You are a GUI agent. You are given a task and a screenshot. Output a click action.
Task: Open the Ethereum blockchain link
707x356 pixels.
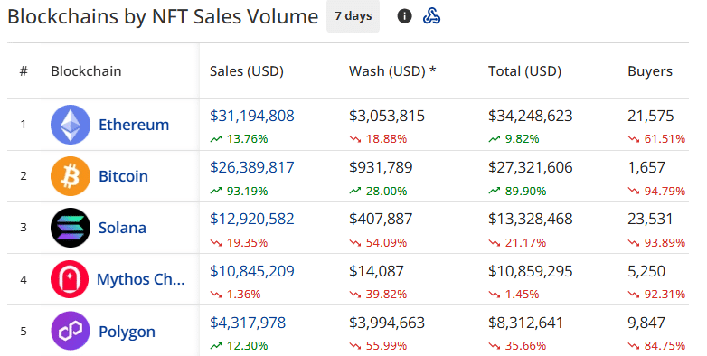click(134, 125)
